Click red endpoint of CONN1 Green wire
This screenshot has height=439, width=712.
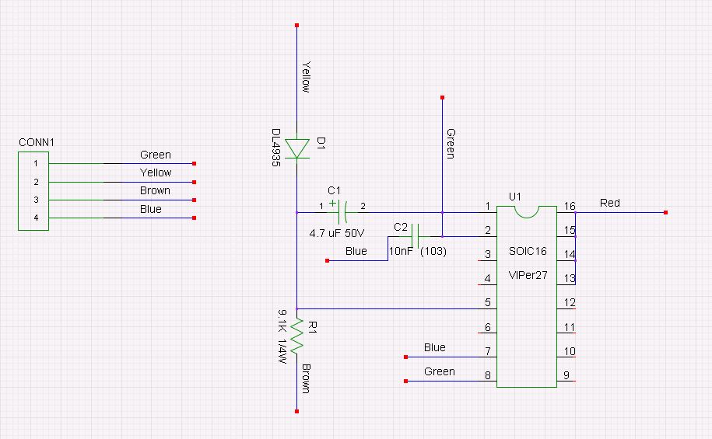[194, 163]
